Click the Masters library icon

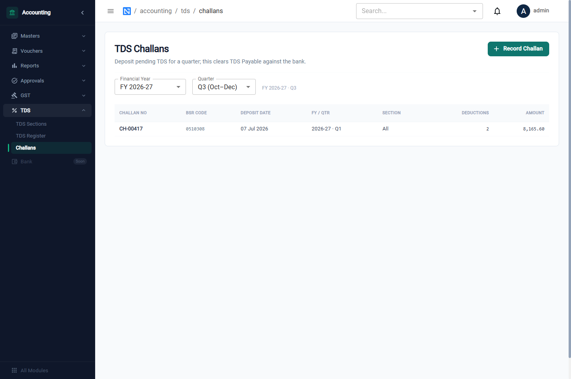point(14,36)
